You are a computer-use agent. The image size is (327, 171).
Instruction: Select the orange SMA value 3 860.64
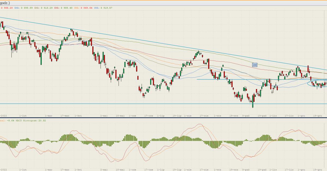[86, 8]
